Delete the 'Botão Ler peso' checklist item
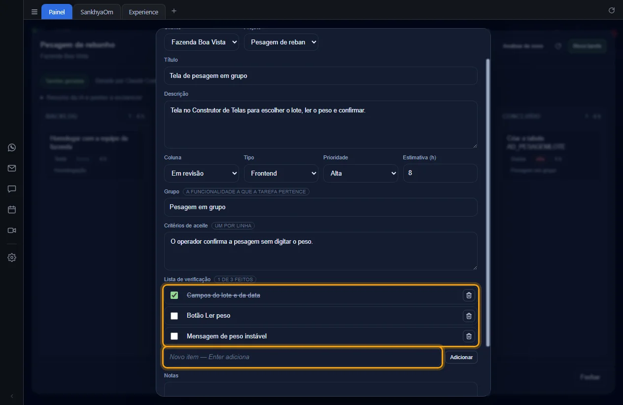Image resolution: width=623 pixels, height=405 pixels. 469,316
